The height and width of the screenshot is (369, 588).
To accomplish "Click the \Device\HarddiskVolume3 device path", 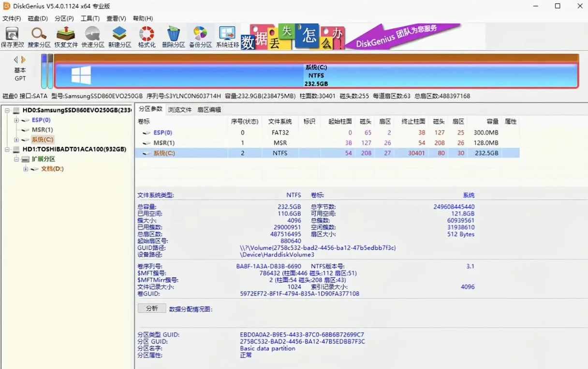I will tap(277, 255).
